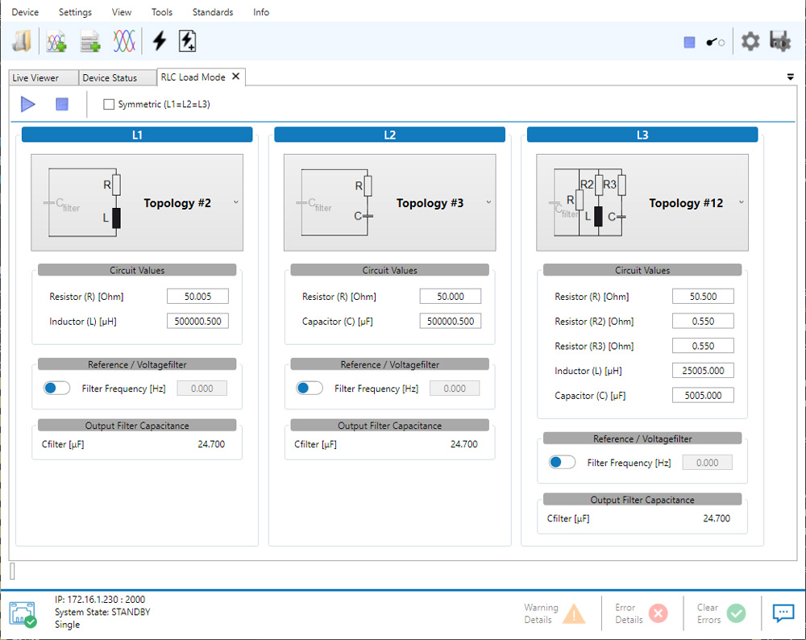Open Error Details red X icon

coord(658,613)
